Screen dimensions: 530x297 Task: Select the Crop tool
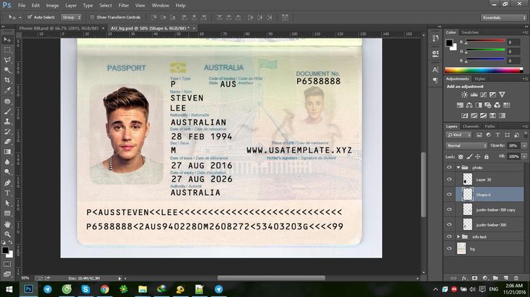tap(7, 81)
